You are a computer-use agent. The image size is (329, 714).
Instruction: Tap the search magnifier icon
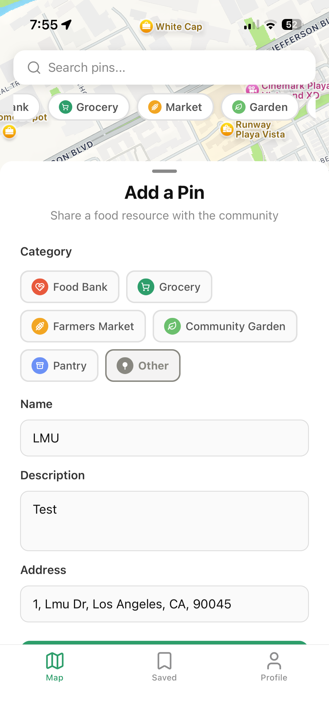[34, 68]
